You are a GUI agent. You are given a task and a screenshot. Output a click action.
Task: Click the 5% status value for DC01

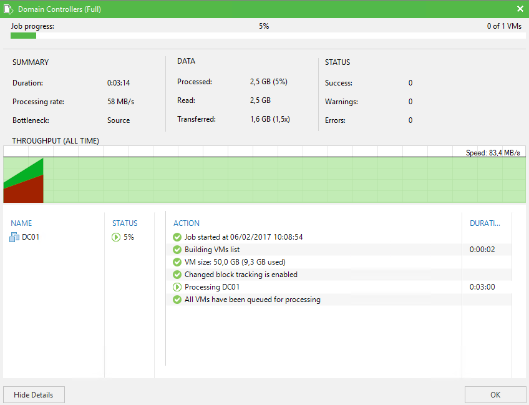(129, 237)
